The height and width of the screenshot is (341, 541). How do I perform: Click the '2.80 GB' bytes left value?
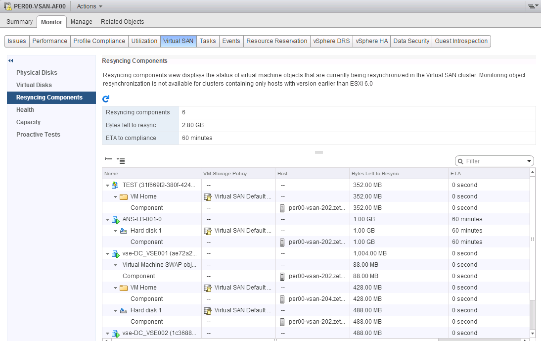point(193,125)
